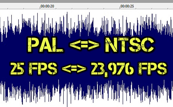Click the FPS label after 23,976

153,68
